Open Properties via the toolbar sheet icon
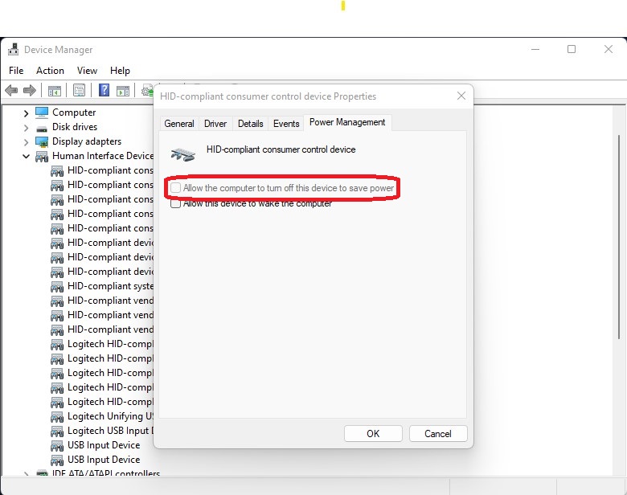Screen dimensions: 627x495 pyautogui.click(x=79, y=90)
